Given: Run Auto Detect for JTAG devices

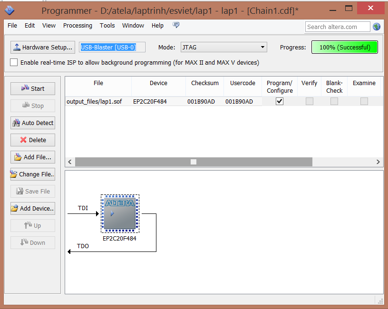Looking at the screenshot, I should point(33,123).
